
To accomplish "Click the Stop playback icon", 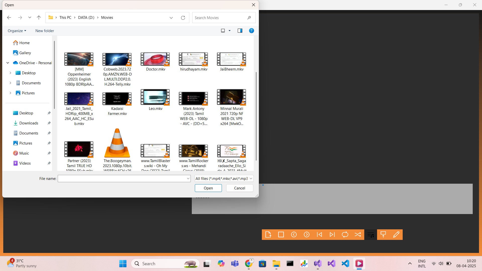I will click(x=281, y=235).
